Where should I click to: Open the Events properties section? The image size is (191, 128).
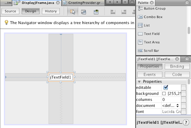(149, 74)
